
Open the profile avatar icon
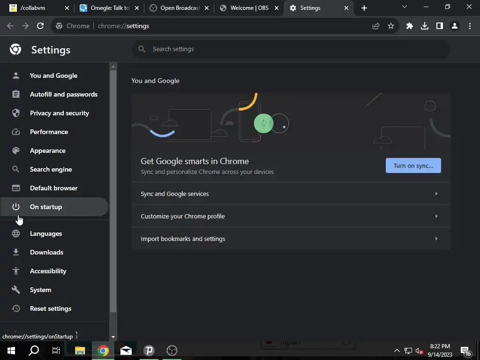tap(455, 26)
